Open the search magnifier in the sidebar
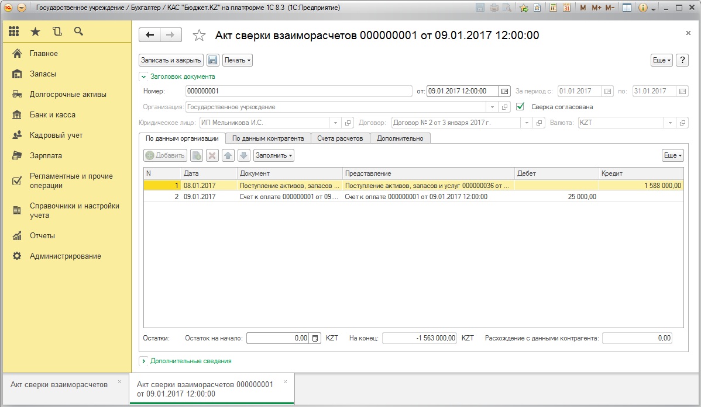The image size is (701, 407). click(x=78, y=31)
